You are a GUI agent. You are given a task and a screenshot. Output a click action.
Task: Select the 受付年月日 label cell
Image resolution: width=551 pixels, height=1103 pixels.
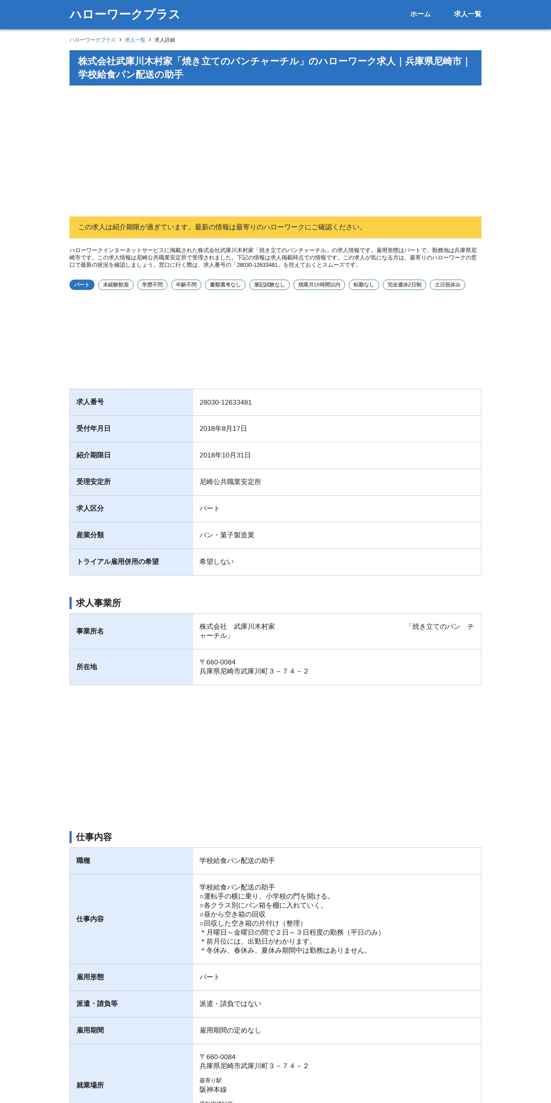[131, 429]
